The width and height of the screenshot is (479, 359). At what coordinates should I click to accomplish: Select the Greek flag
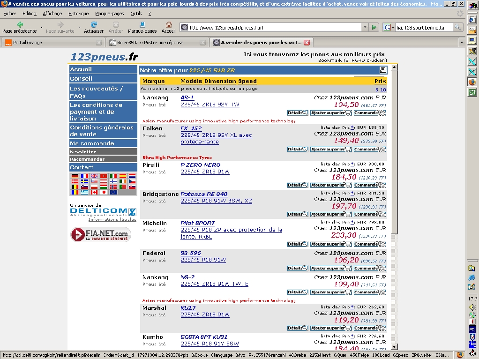click(x=84, y=193)
